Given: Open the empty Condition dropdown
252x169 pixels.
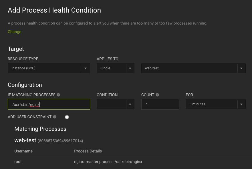Looking at the screenshot, I should (112, 104).
